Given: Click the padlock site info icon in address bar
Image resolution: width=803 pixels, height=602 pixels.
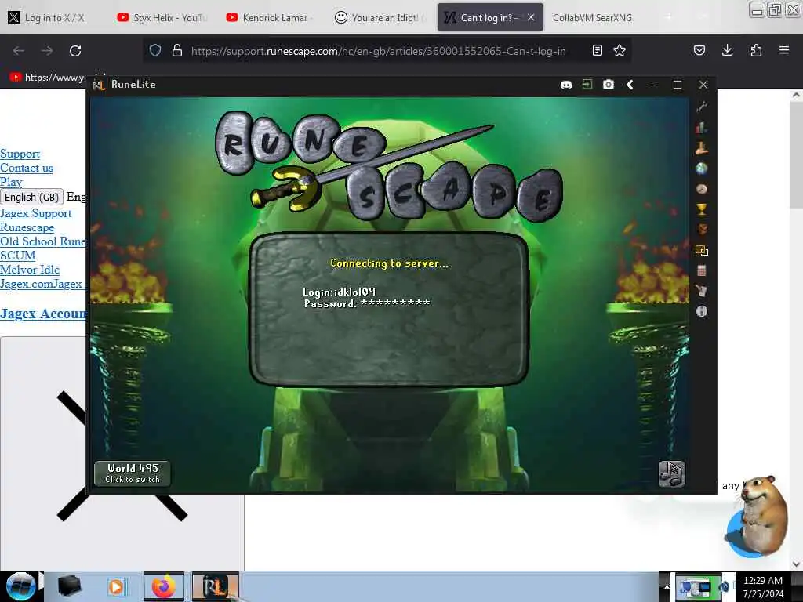Looking at the screenshot, I should pos(177,50).
